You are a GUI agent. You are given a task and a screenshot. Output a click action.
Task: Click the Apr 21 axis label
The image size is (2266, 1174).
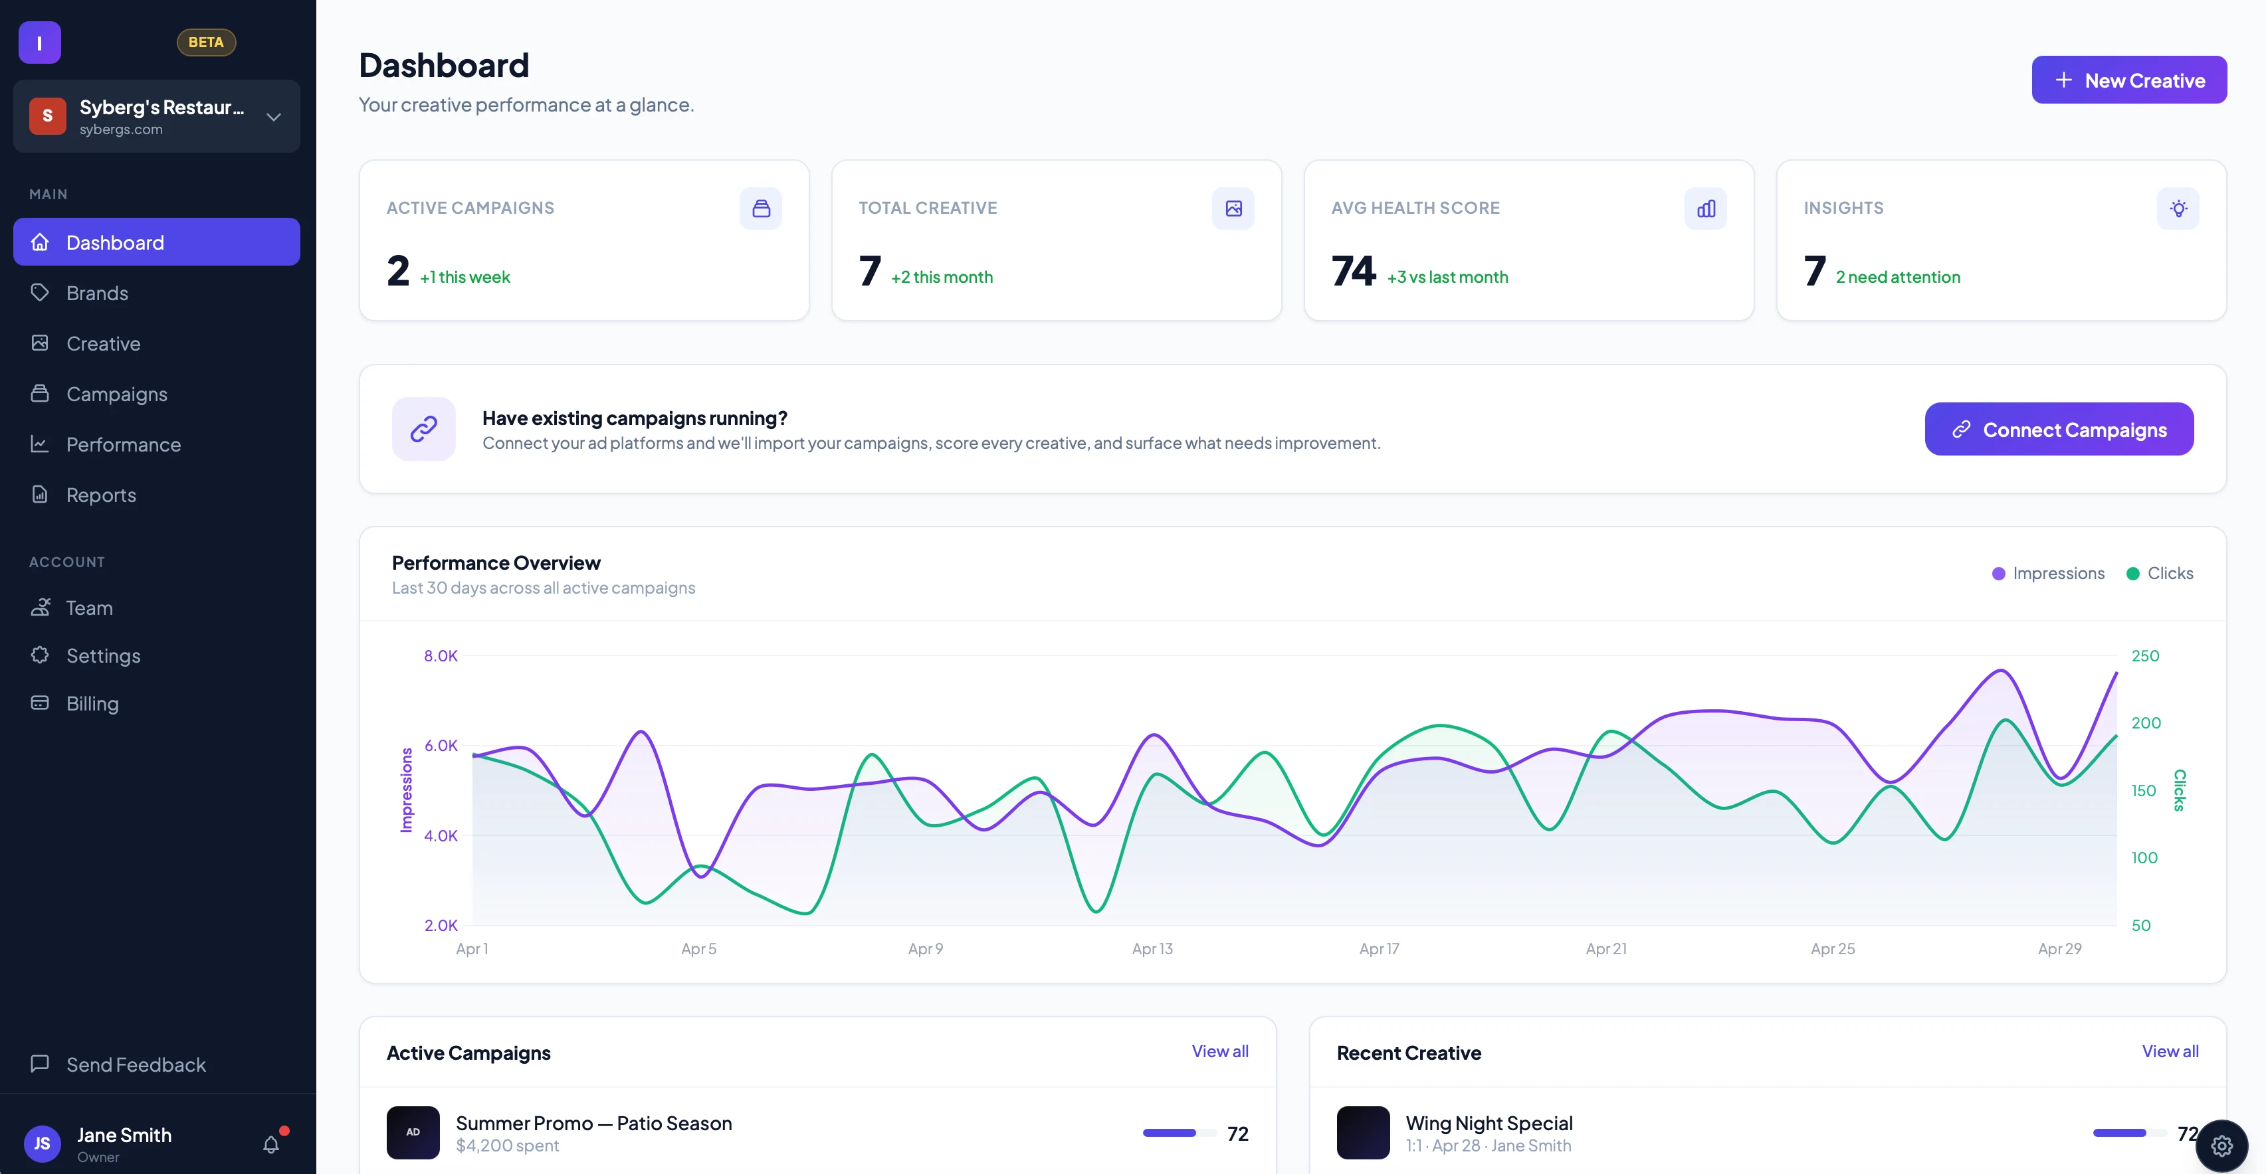click(1606, 949)
